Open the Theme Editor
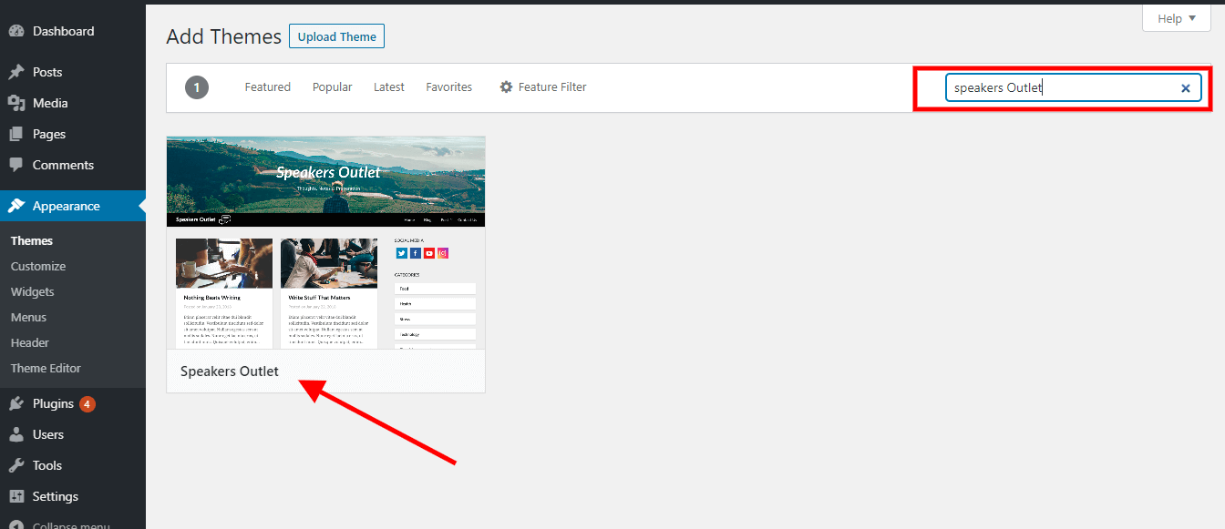 (x=46, y=368)
